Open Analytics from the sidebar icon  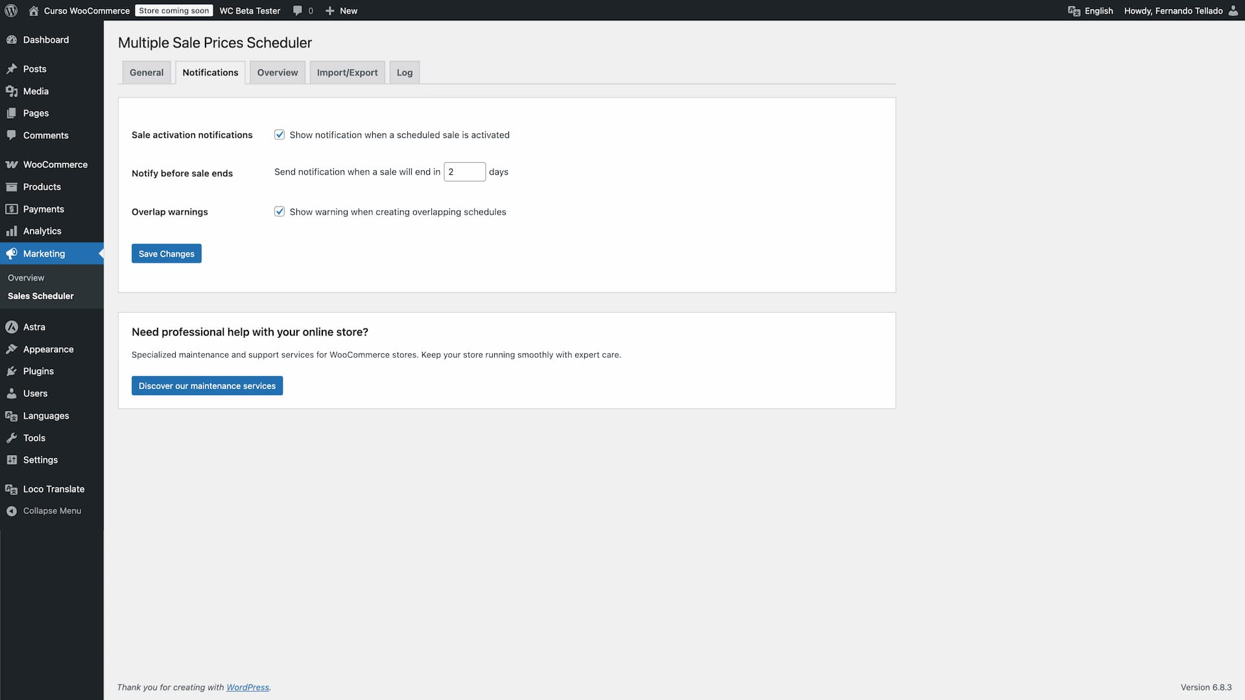(12, 231)
